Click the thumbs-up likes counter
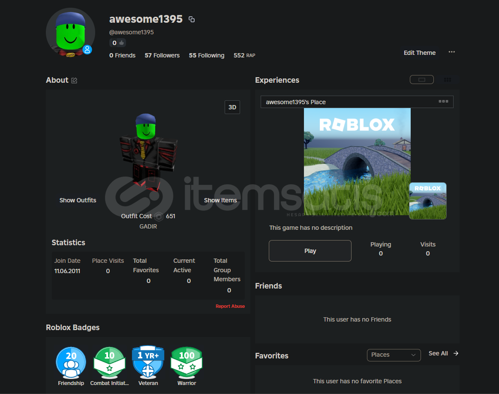This screenshot has height=394, width=499. click(x=118, y=42)
